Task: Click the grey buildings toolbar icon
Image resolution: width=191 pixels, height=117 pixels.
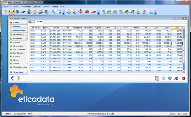Action: pyautogui.click(x=46, y=12)
